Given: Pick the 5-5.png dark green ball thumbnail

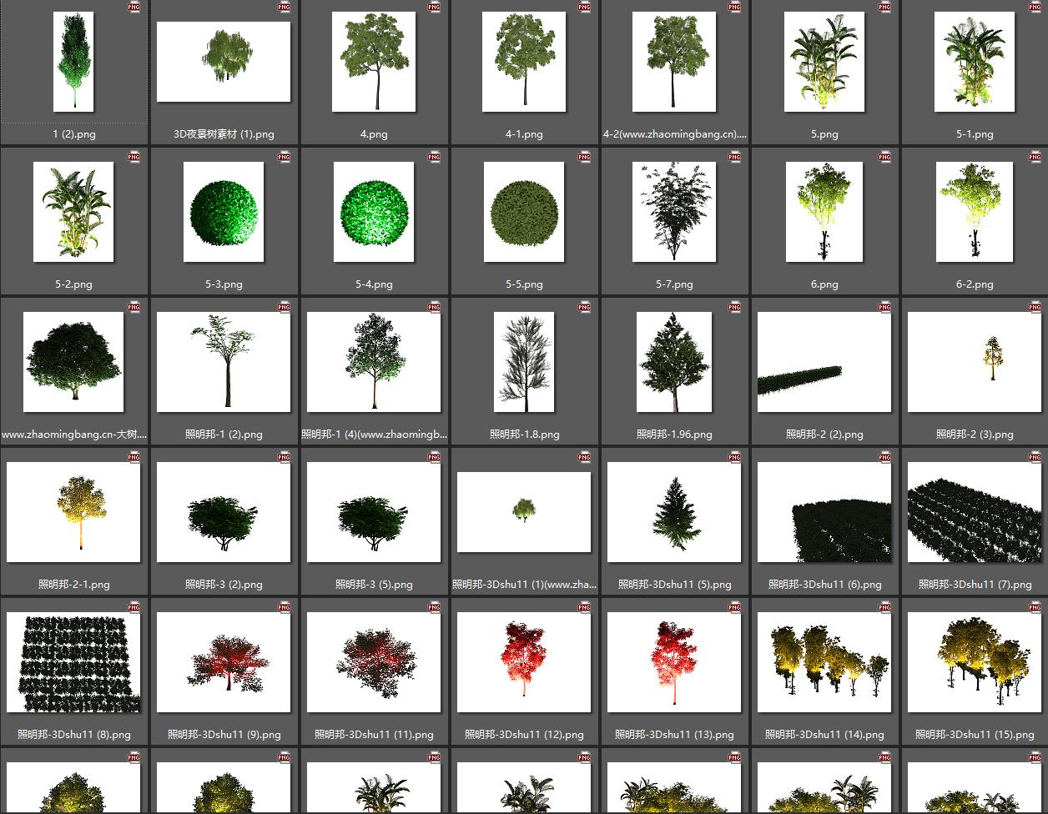Looking at the screenshot, I should (524, 212).
